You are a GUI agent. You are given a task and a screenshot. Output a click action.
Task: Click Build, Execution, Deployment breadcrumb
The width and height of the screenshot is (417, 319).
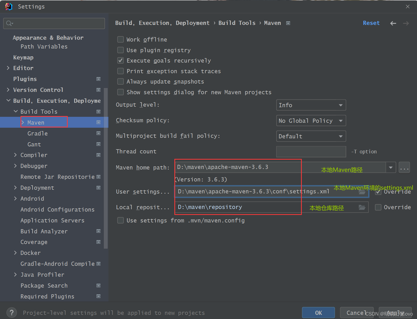[x=162, y=23]
